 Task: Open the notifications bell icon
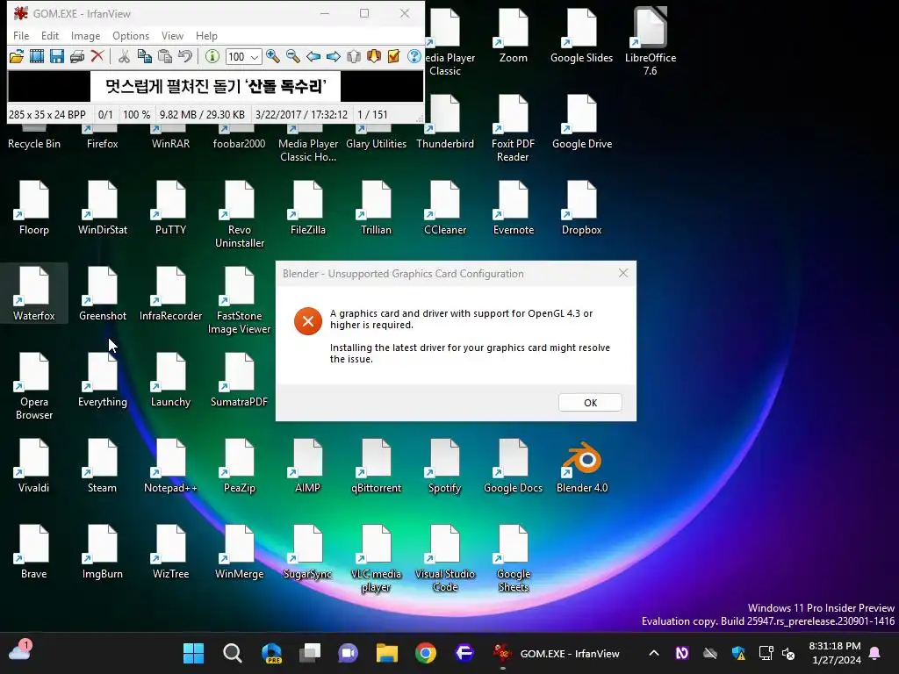(875, 653)
